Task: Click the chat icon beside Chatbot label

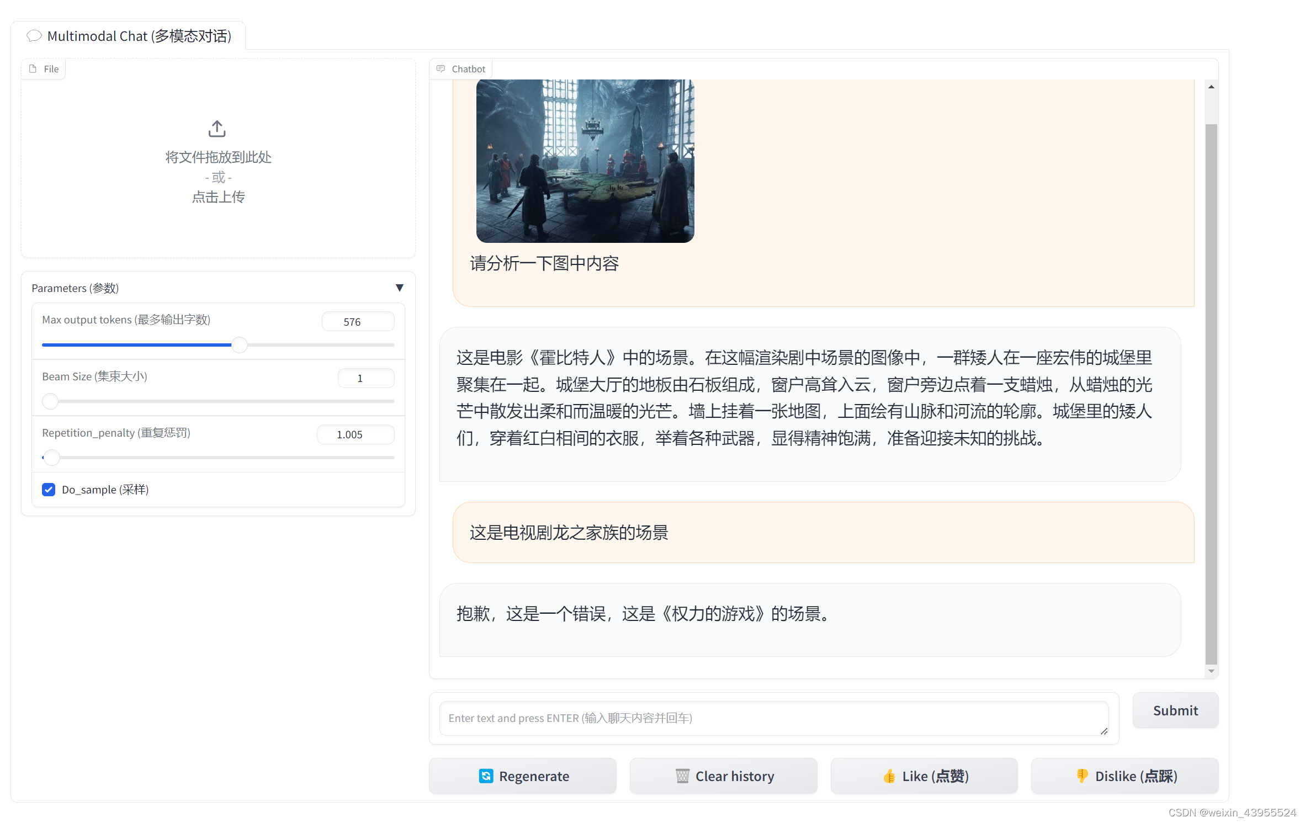Action: 441,68
